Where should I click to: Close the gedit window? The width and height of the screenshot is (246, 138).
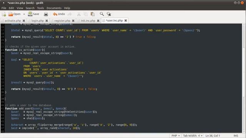(x=243, y=3)
